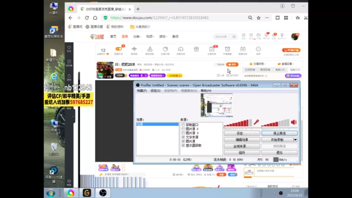Click the browser address bar URL
This screenshot has width=352, height=198.
pos(159,18)
